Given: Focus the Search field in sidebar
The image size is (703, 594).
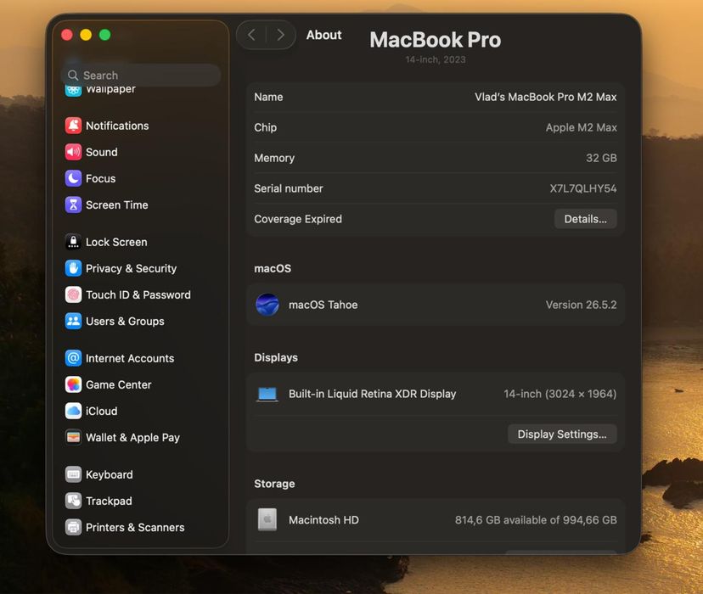Looking at the screenshot, I should pyautogui.click(x=141, y=76).
